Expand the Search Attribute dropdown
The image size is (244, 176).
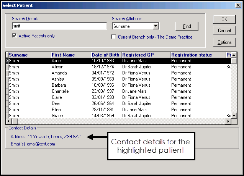(156, 26)
